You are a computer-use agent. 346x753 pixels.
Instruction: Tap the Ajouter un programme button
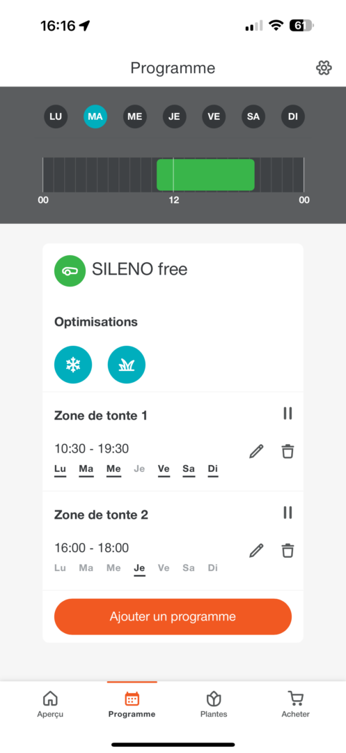173,616
